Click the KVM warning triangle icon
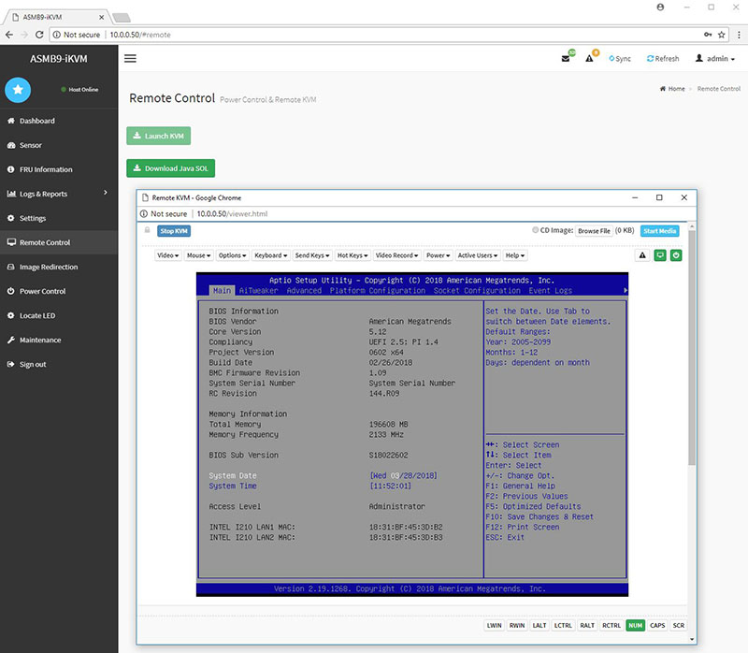The height and width of the screenshot is (653, 748). coord(642,254)
